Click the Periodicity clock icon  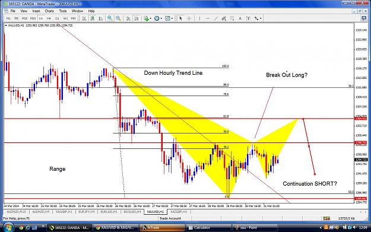pos(157,18)
